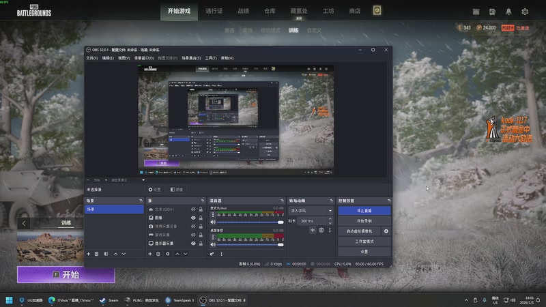The height and width of the screenshot is (307, 546).
Task: Add a new source in Sources panel
Action: (150, 254)
